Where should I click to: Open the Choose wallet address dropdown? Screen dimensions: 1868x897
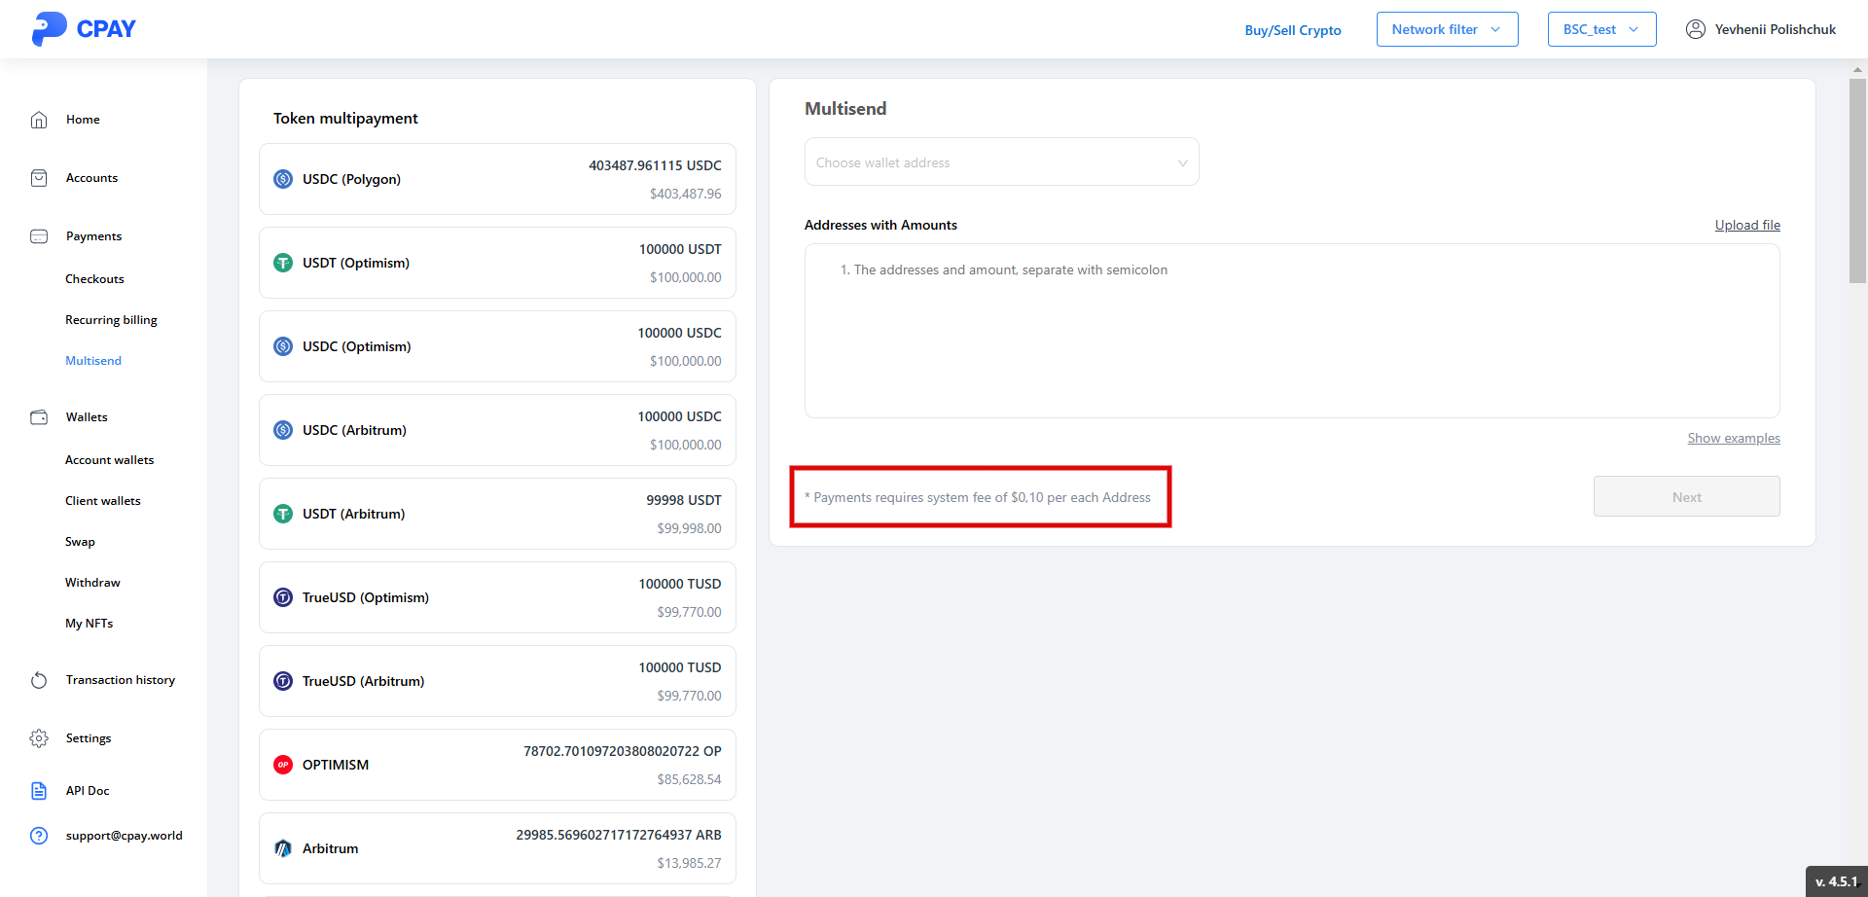[x=1001, y=162]
